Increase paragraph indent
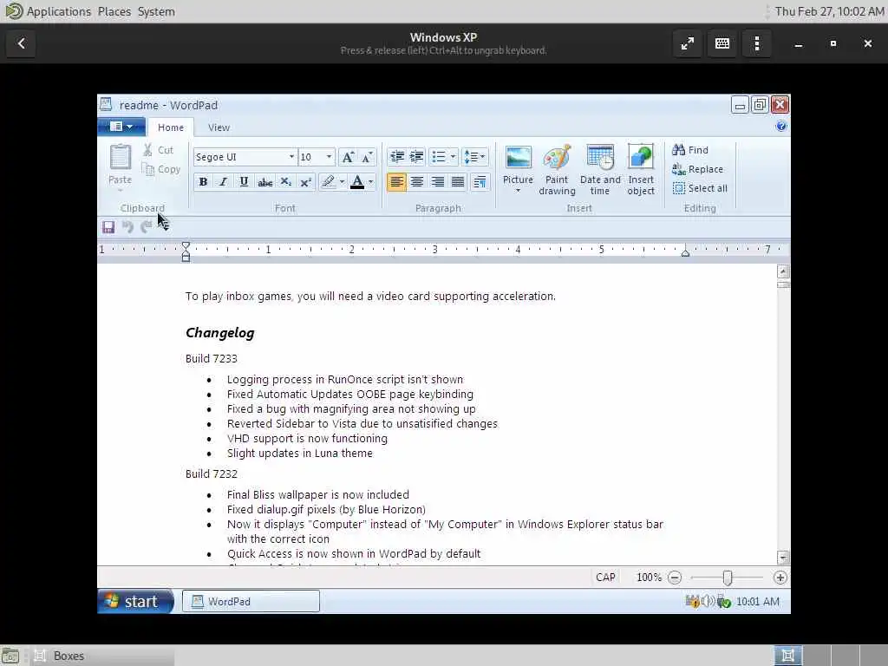This screenshot has height=666, width=888. pyautogui.click(x=416, y=157)
